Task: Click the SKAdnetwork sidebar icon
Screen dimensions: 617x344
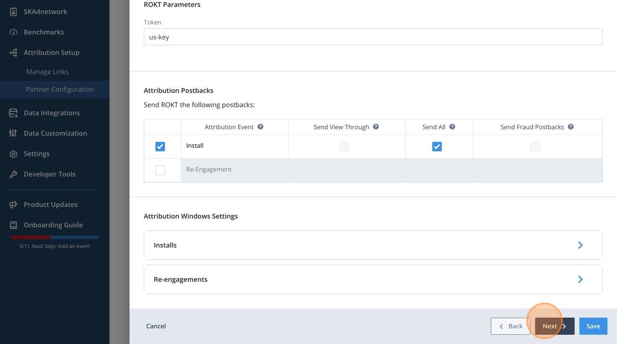Action: pyautogui.click(x=13, y=11)
